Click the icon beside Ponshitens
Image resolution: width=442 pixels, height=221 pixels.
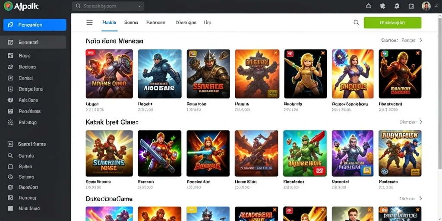[10, 111]
